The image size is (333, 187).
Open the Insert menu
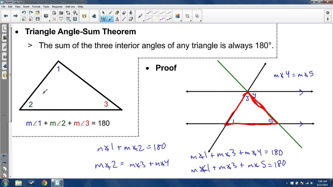(26, 6)
